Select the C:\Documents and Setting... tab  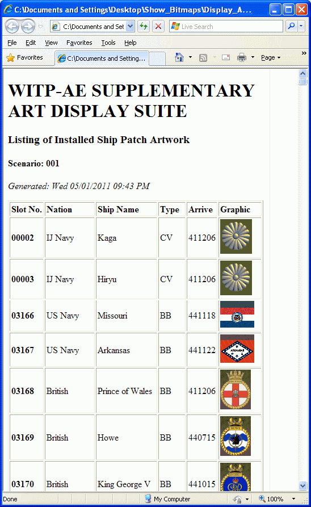(102, 58)
